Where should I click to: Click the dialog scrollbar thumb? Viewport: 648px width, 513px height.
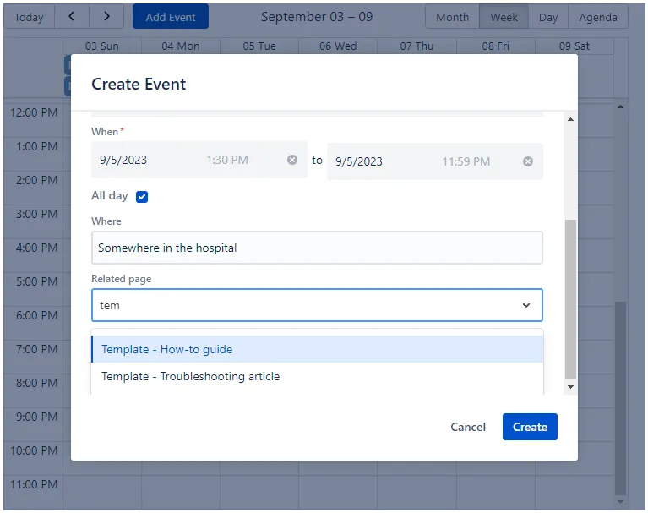point(570,298)
